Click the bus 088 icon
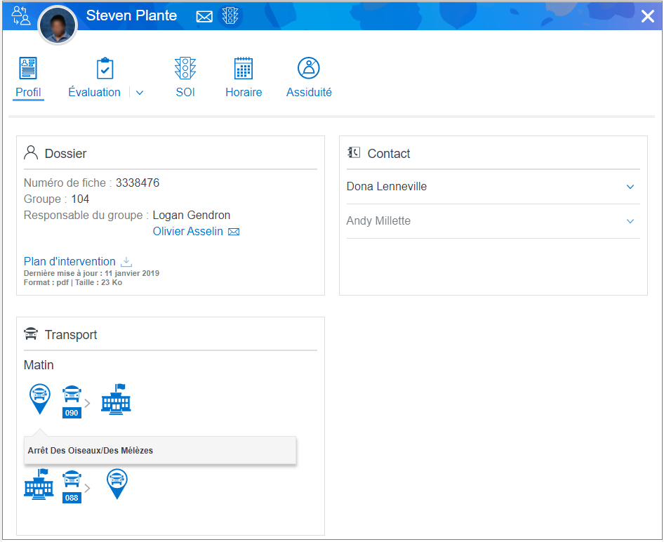This screenshot has height=542, width=664. (x=72, y=486)
